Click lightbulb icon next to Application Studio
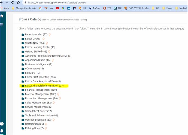This screenshot has width=188, height=135. pos(53,60)
